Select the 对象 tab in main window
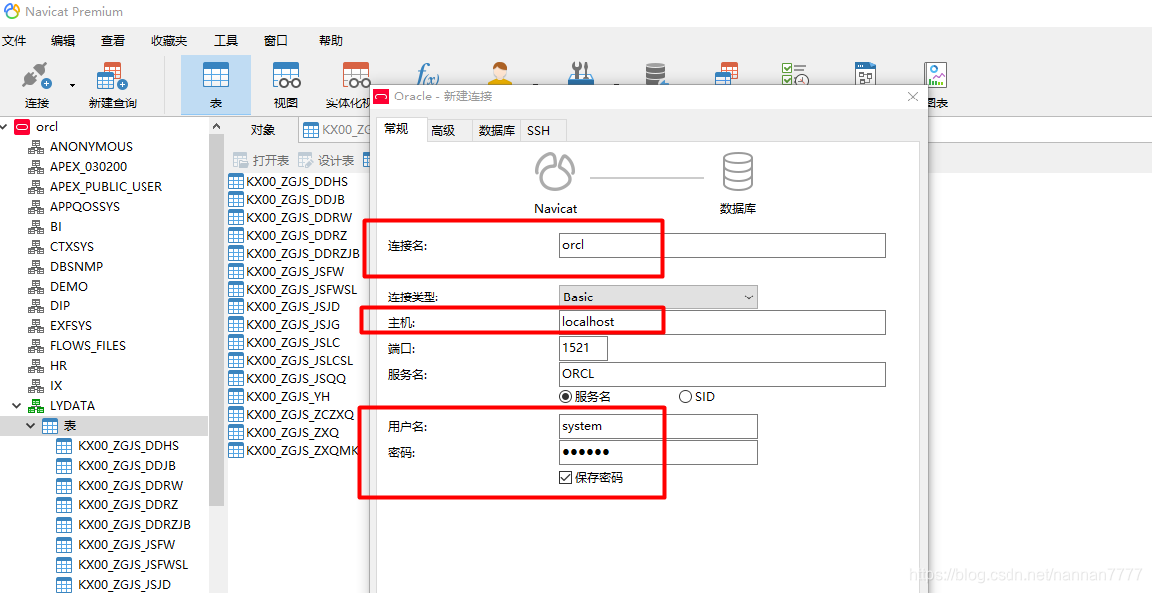This screenshot has height=593, width=1152. tap(263, 130)
